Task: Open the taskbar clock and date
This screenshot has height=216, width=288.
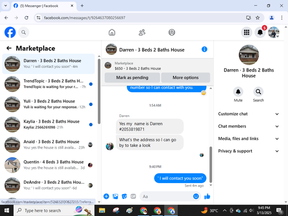Action: tap(264, 210)
